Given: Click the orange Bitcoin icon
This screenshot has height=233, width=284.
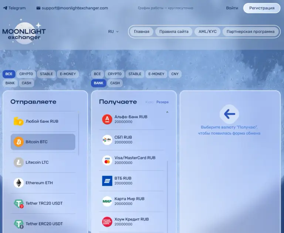Looking at the screenshot, I should pos(18,142).
